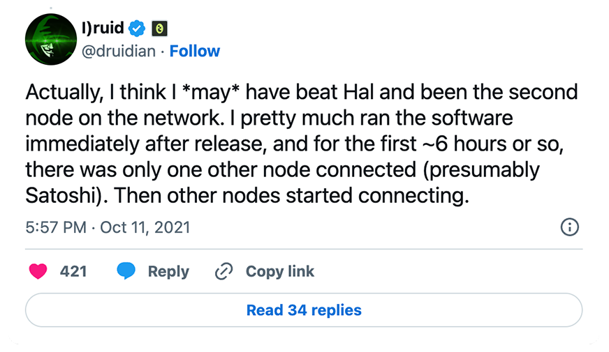Click the 421 likes count
609x352 pixels.
[x=73, y=271]
